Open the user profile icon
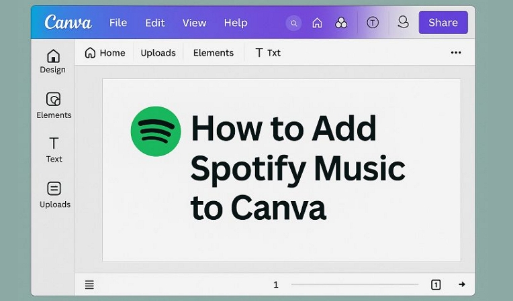 pos(403,22)
